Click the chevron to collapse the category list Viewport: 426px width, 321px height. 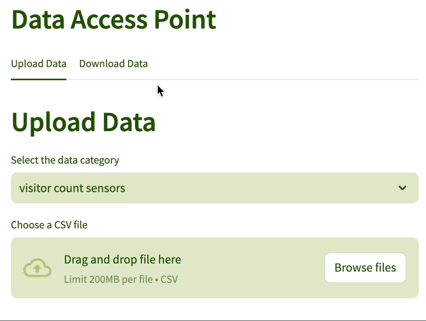[x=402, y=188]
